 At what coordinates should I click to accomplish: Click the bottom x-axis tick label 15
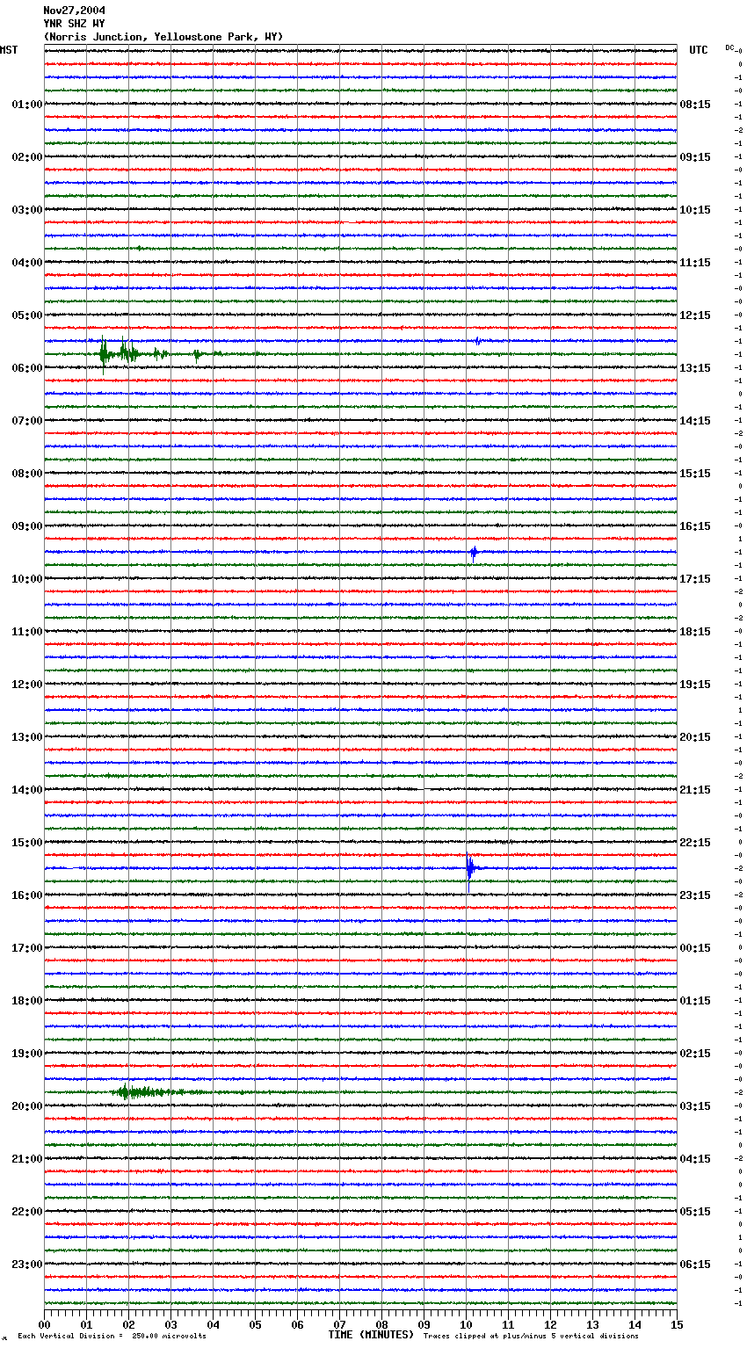pyautogui.click(x=677, y=1324)
